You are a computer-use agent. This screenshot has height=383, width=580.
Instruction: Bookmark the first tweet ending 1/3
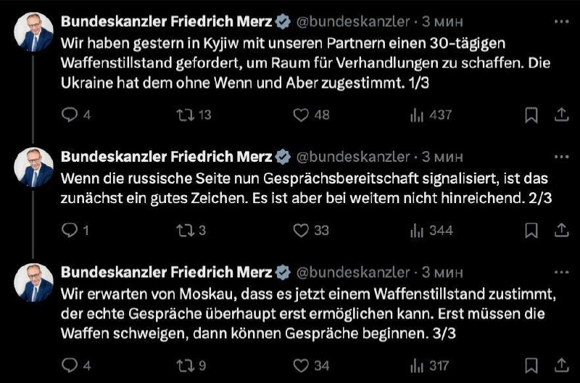[531, 115]
